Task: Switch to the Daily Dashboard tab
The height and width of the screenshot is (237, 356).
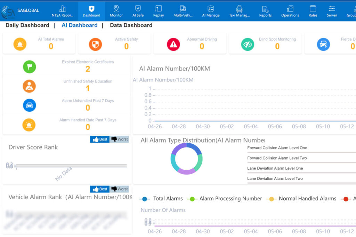Action: pyautogui.click(x=27, y=25)
